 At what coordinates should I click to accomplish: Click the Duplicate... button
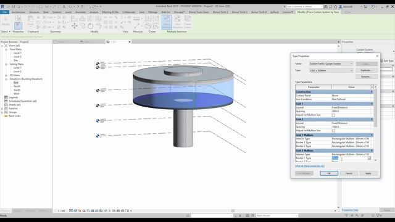point(367,70)
